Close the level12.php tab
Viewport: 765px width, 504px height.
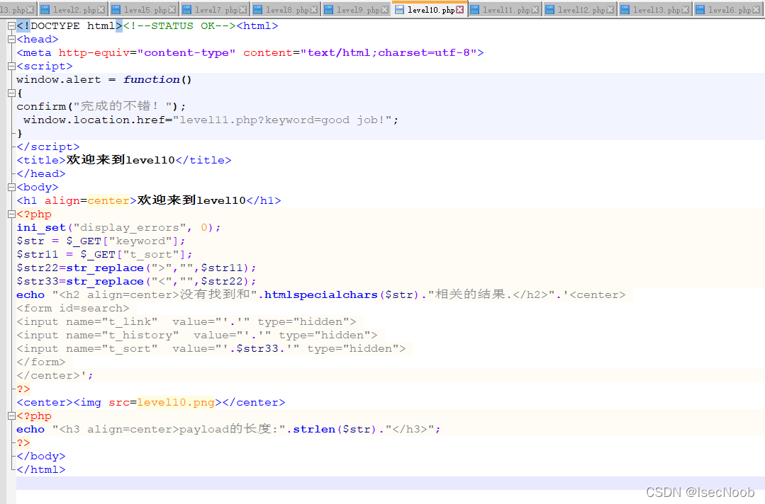coord(610,10)
